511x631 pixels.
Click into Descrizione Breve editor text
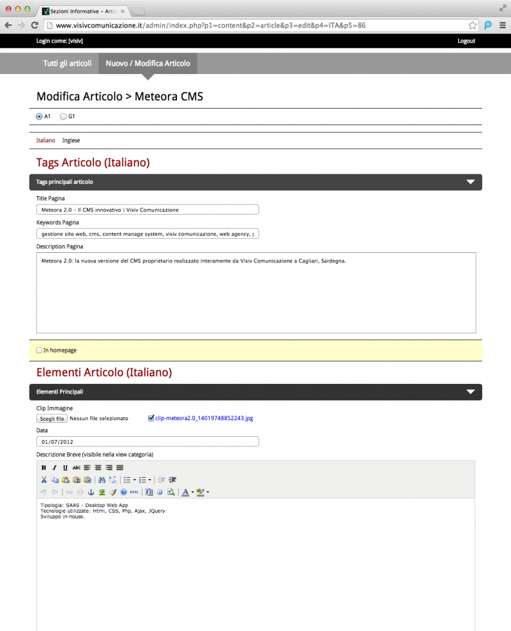[x=256, y=563]
